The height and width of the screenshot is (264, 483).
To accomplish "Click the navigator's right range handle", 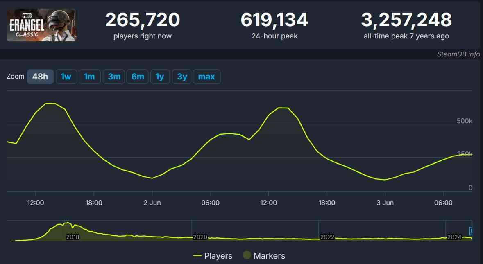I will [x=471, y=231].
